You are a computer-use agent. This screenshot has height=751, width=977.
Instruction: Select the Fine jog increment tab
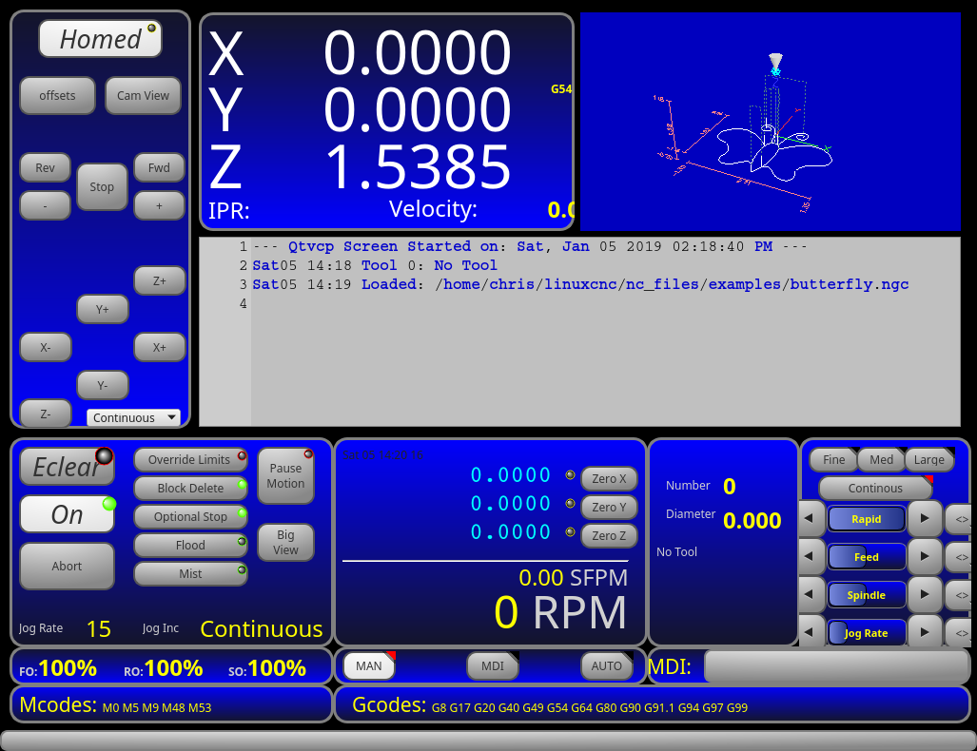832,459
